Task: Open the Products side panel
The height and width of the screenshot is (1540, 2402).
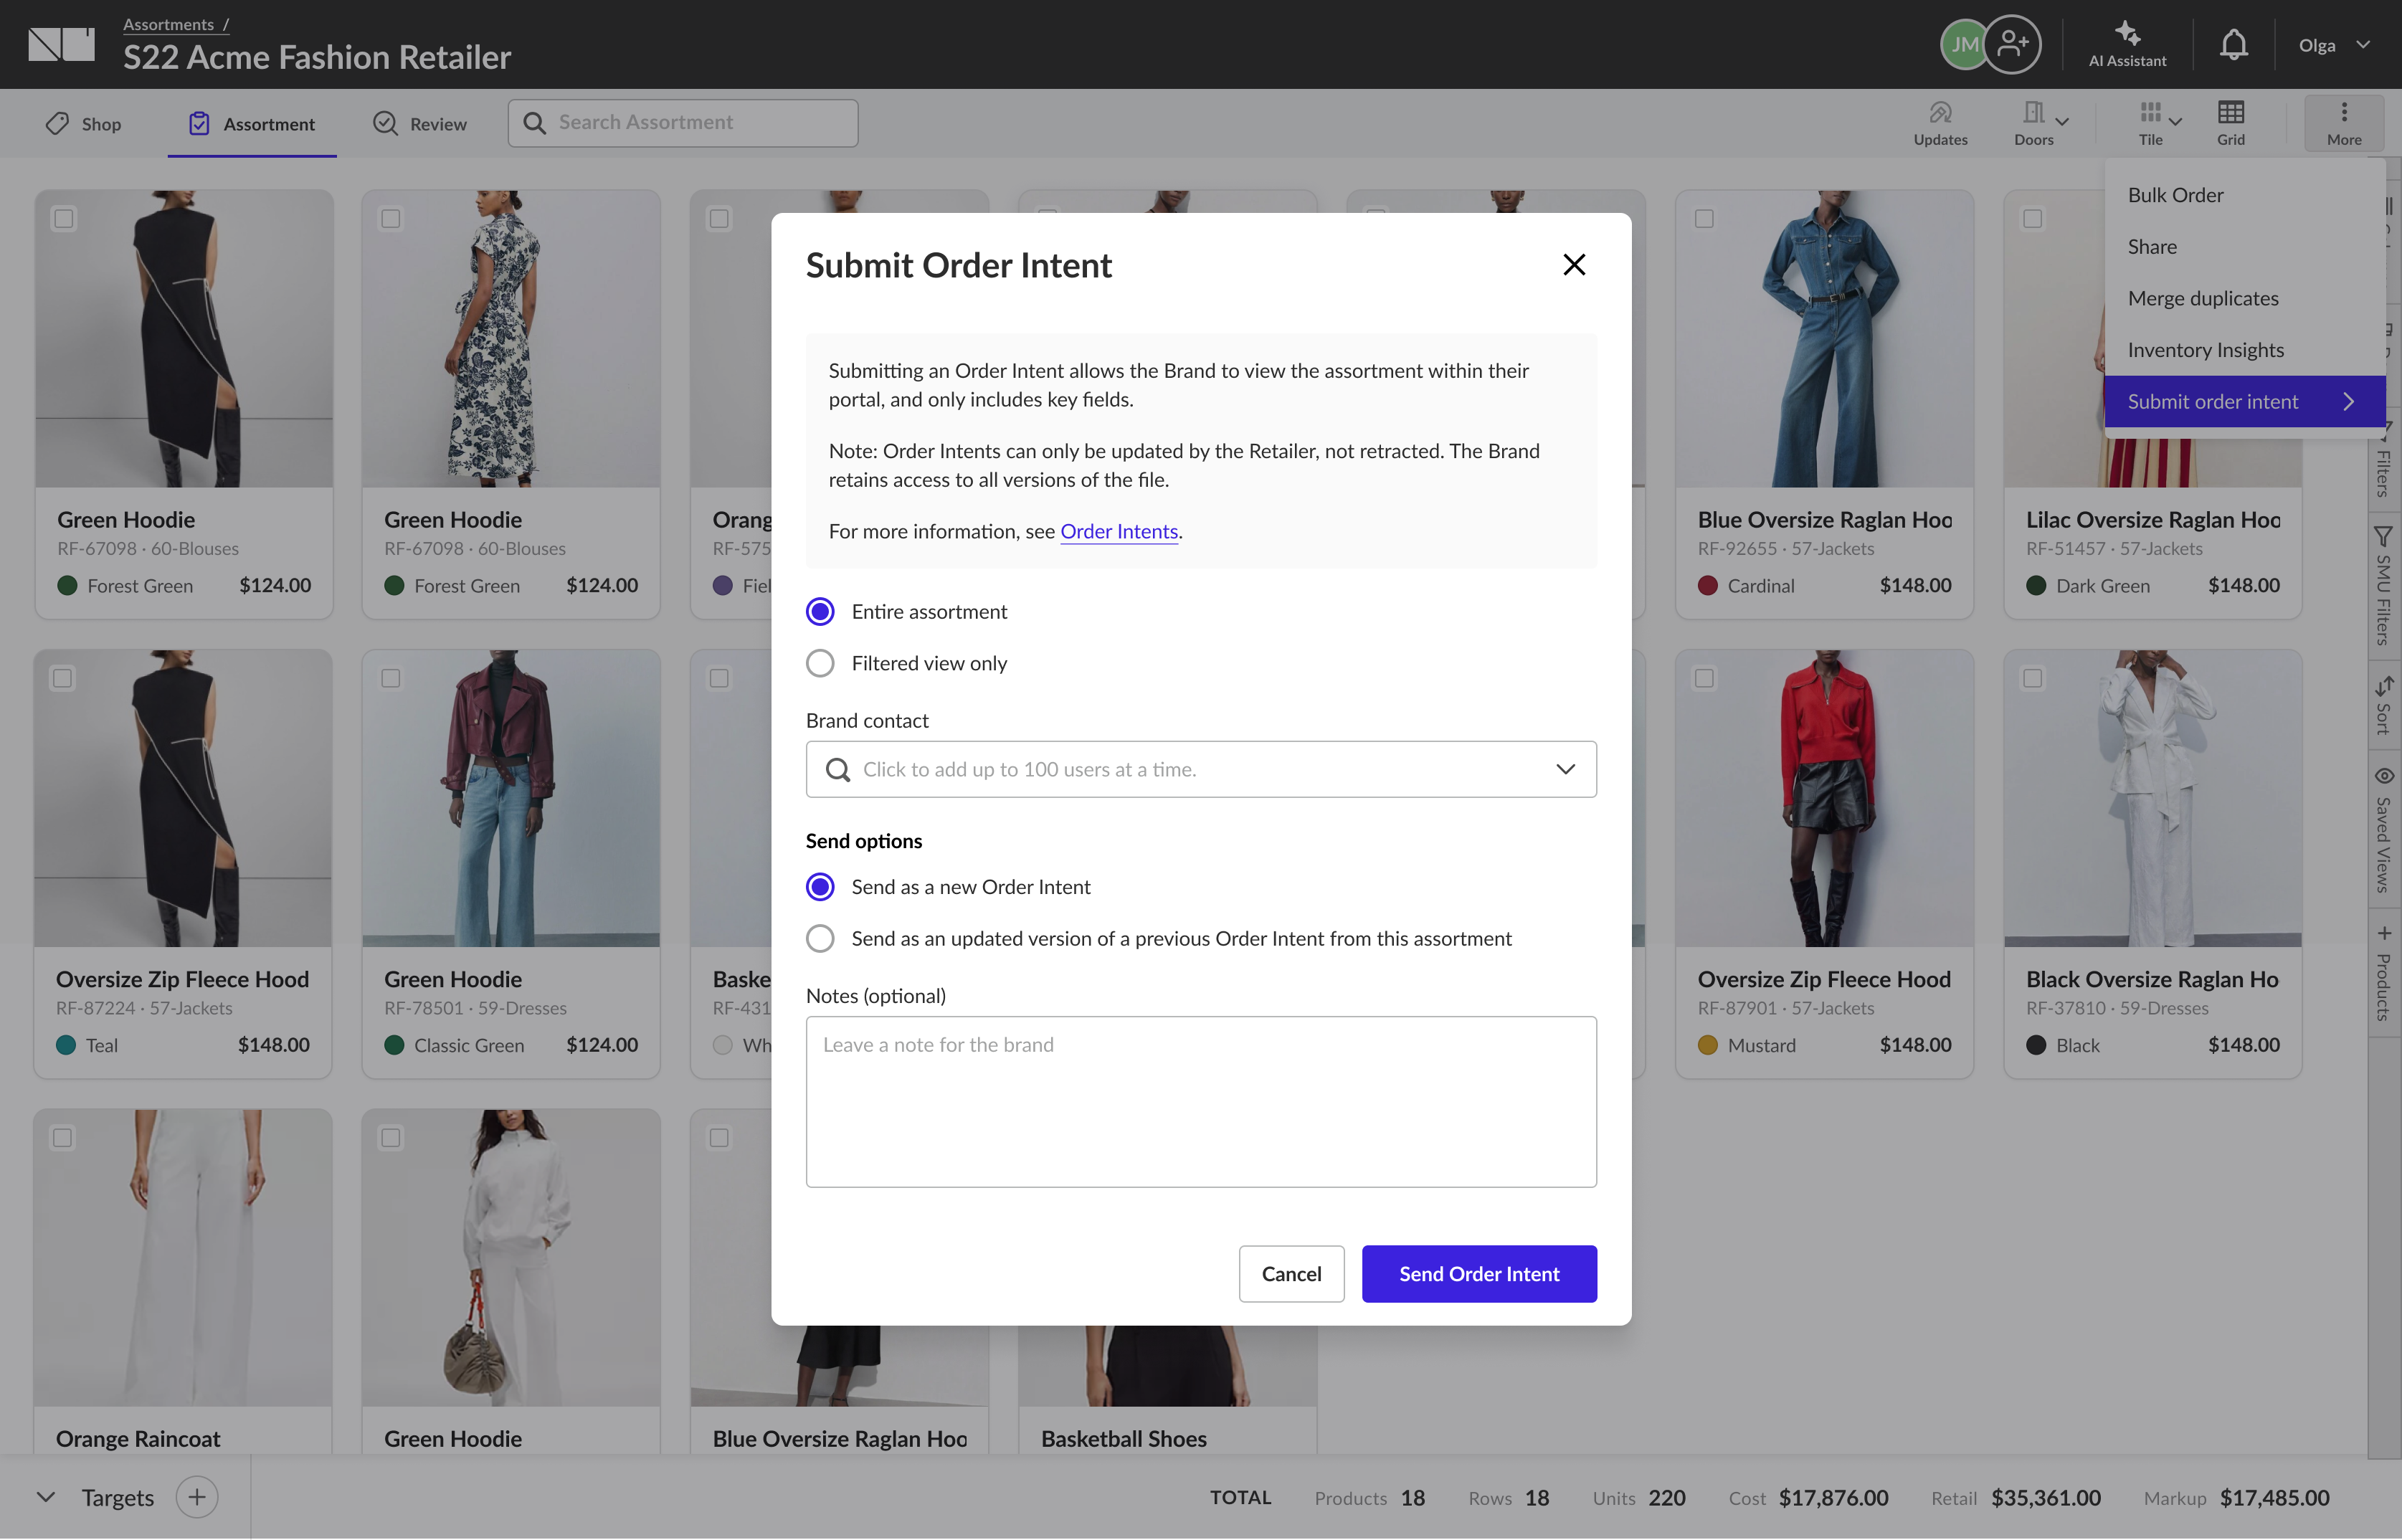Action: click(2383, 973)
